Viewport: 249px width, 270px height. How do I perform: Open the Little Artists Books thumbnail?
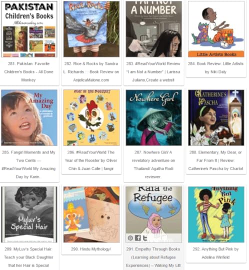point(216,29)
